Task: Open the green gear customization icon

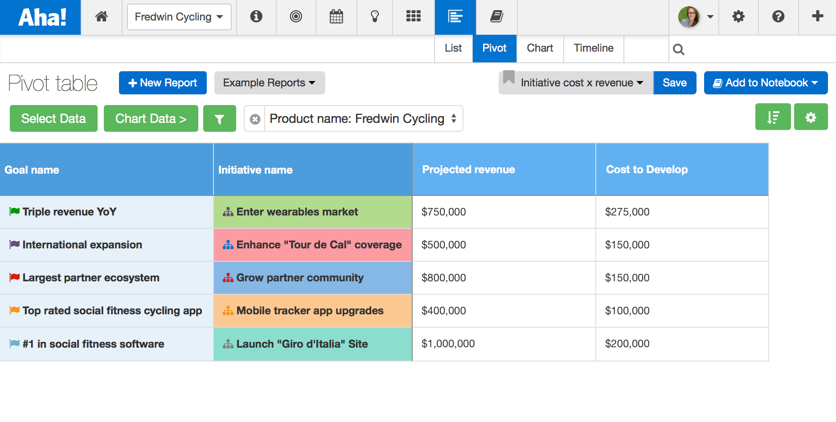Action: click(x=811, y=117)
